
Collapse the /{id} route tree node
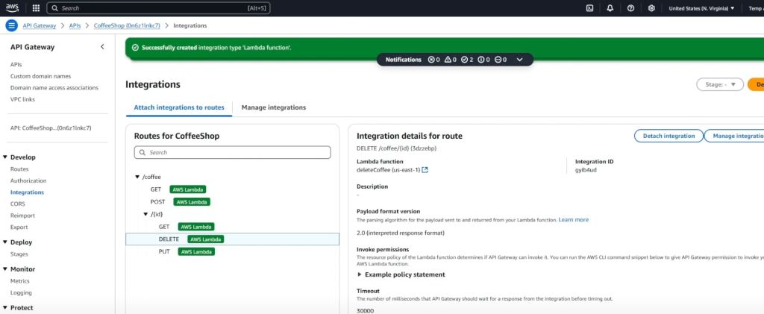145,214
